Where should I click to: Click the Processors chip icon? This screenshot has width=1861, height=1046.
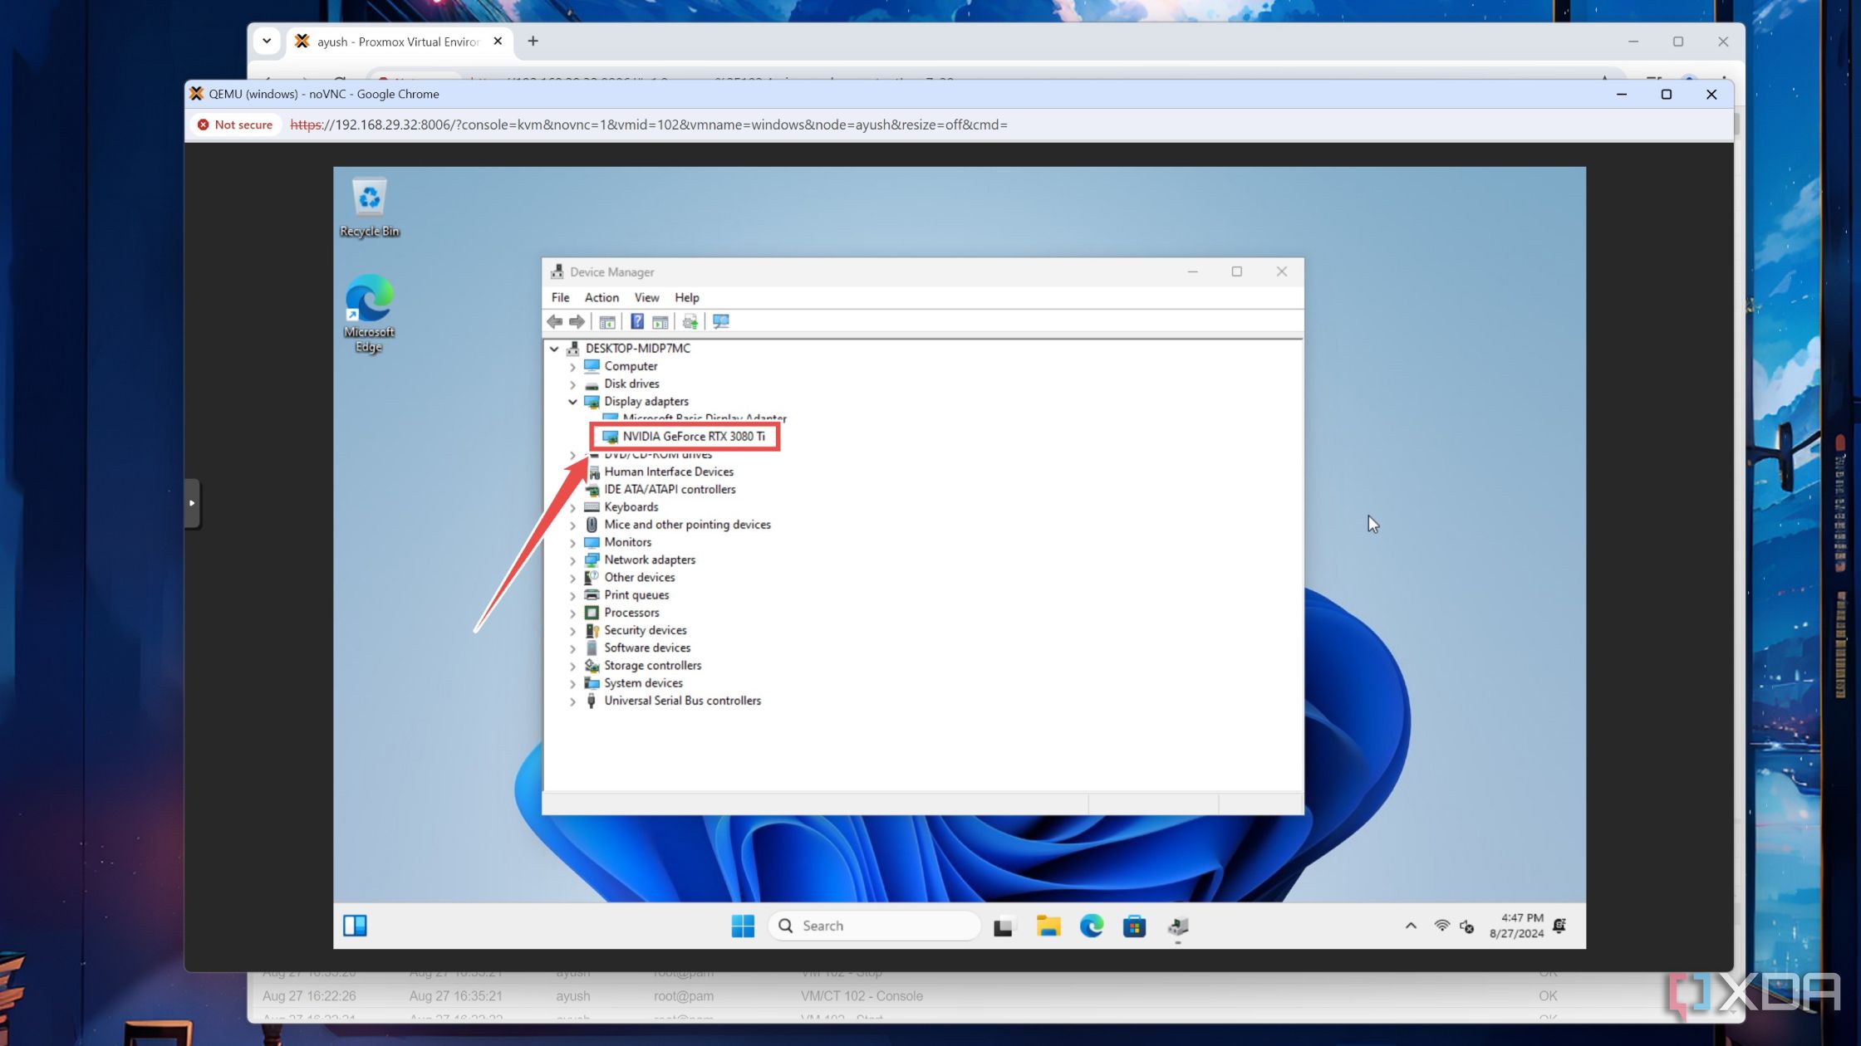coord(592,613)
